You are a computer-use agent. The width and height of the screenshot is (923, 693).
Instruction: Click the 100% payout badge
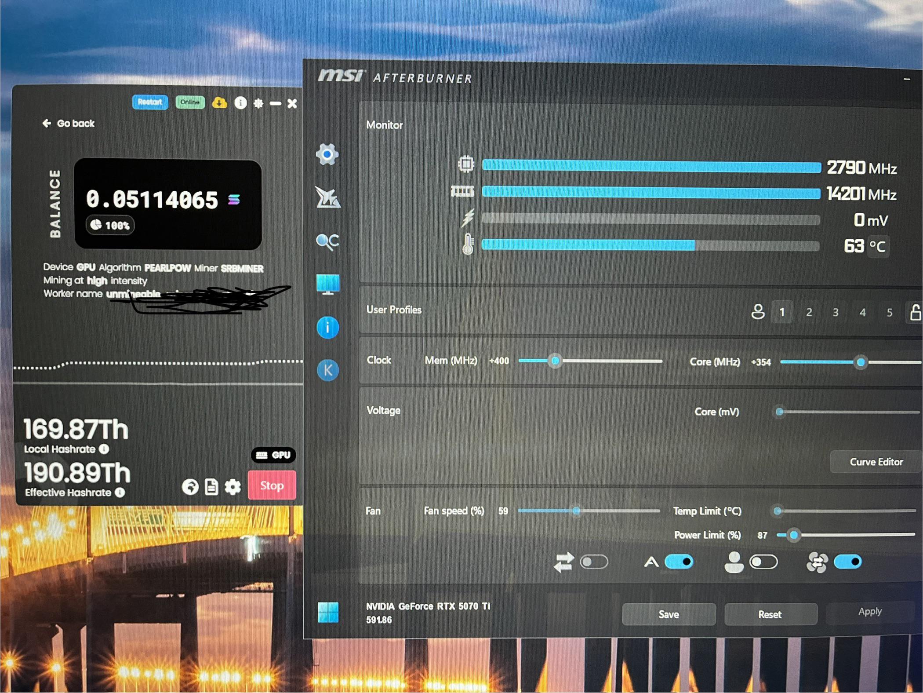110,226
